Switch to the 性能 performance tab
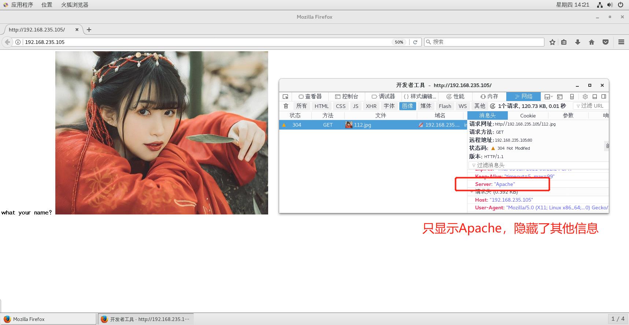 pos(455,97)
